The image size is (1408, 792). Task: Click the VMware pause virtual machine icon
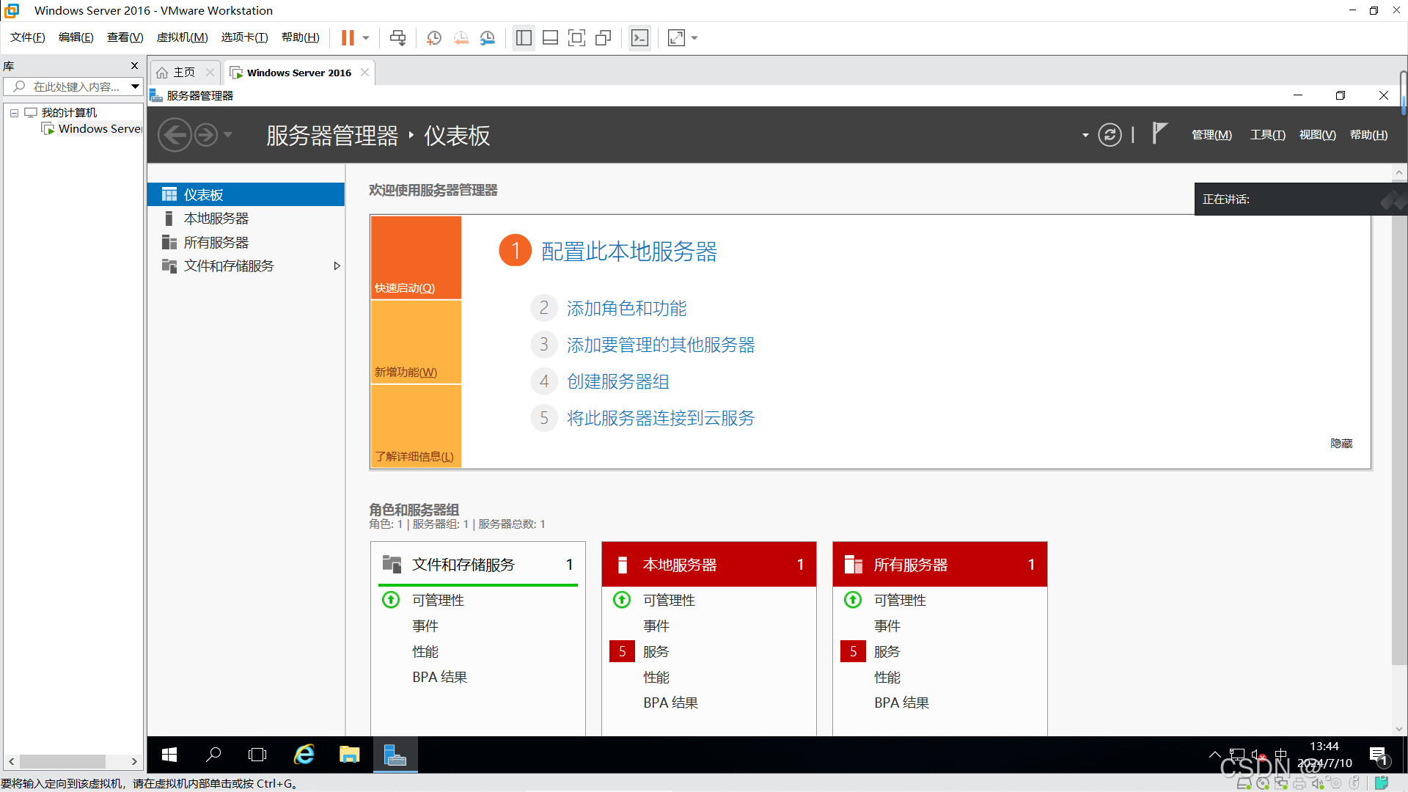click(x=348, y=37)
